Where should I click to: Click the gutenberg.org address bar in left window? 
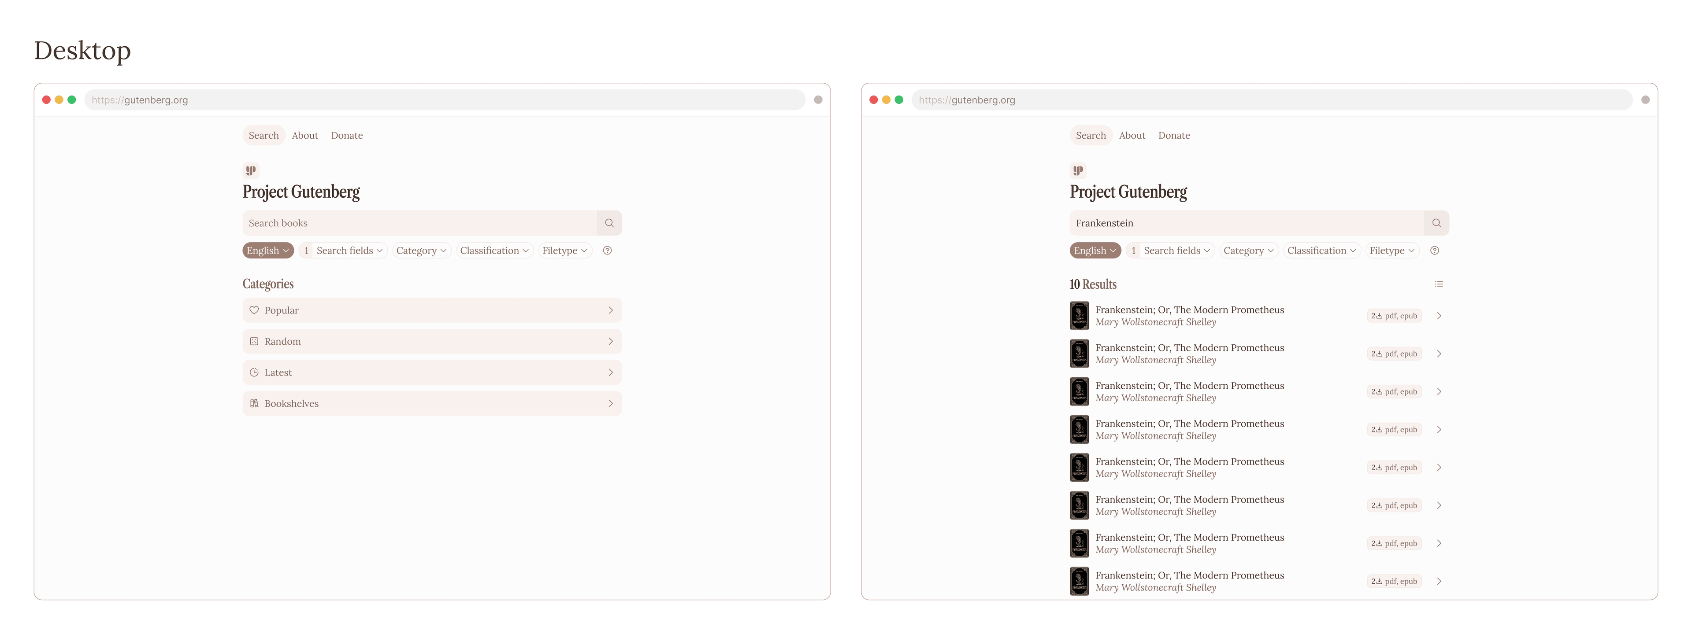[445, 100]
